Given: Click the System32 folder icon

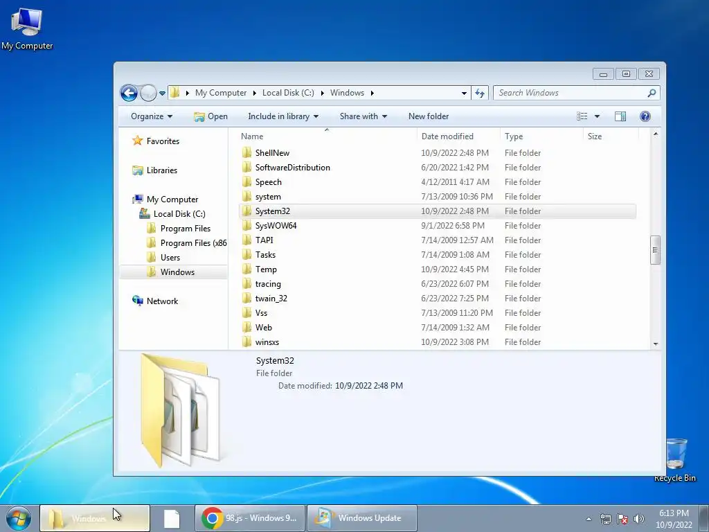Looking at the screenshot, I should point(246,211).
